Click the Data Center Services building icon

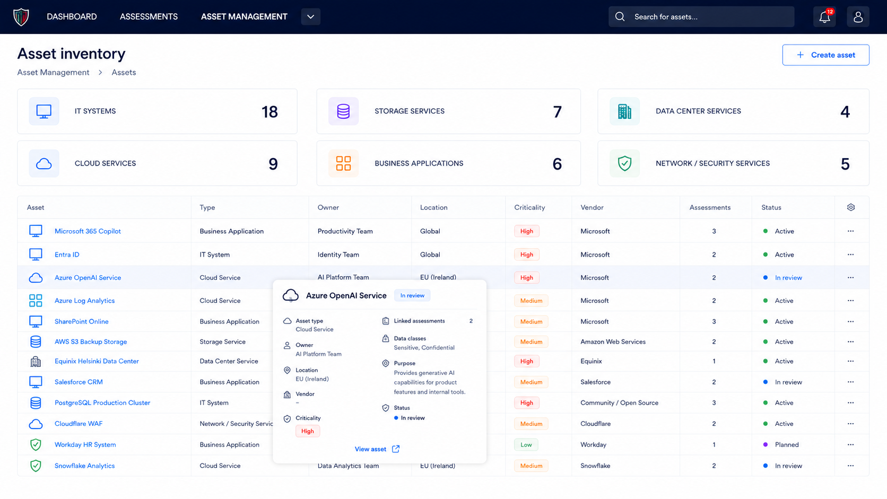pyautogui.click(x=624, y=111)
